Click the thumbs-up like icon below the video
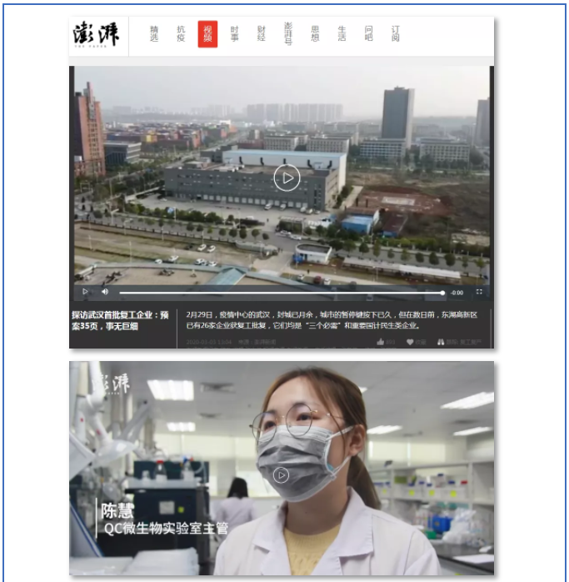569x582 pixels. pyautogui.click(x=381, y=342)
